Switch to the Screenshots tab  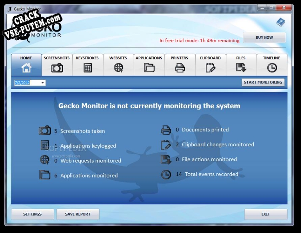(x=57, y=64)
